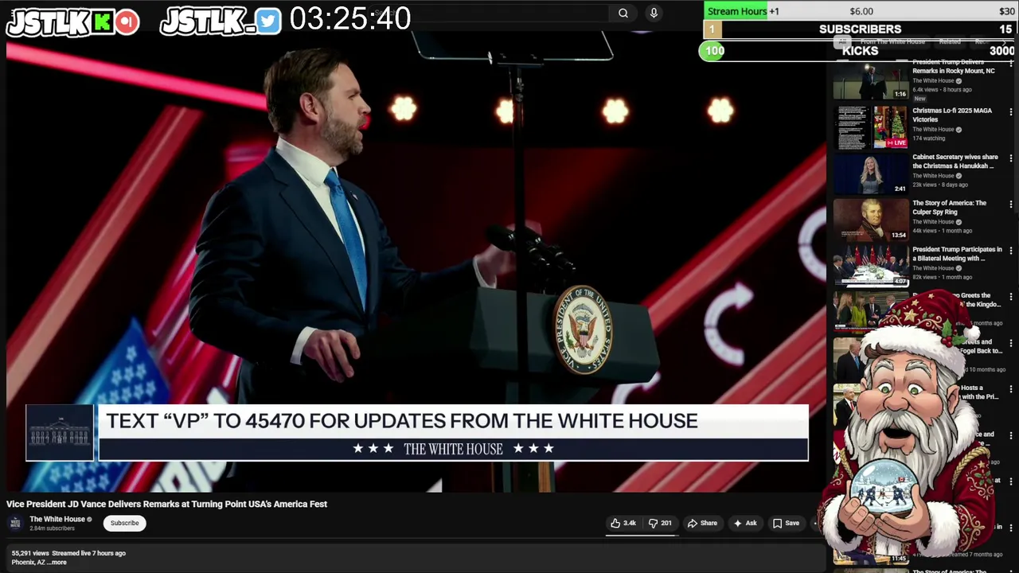
Task: Open the Bilateral Meeting video thumbnail
Action: pos(870,266)
